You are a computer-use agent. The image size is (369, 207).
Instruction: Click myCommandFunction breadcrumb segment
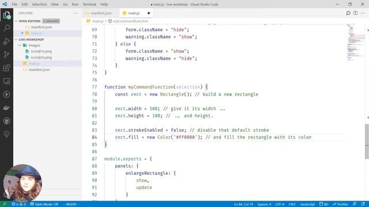click(131, 21)
